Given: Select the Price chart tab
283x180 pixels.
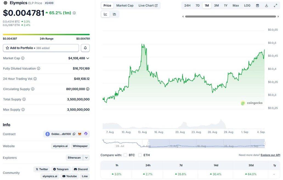Looking at the screenshot, I should [x=107, y=5].
